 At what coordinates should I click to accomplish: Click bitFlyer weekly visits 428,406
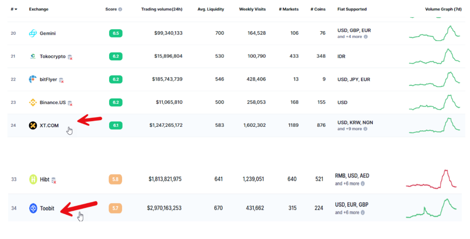pyautogui.click(x=257, y=79)
